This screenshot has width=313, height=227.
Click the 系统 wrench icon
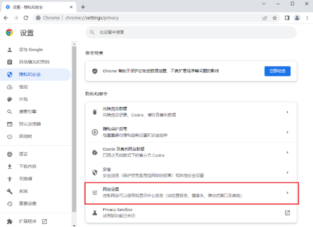click(10, 192)
